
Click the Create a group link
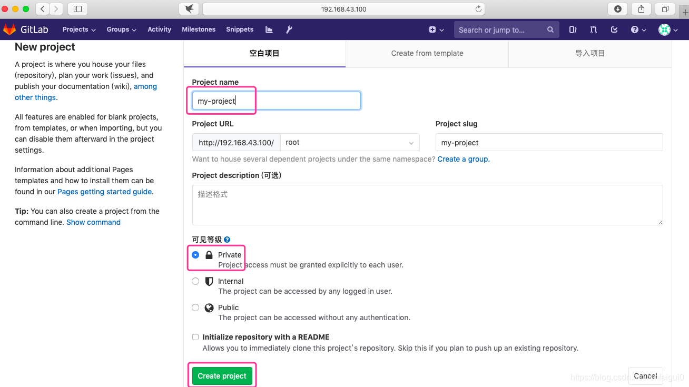pos(464,159)
